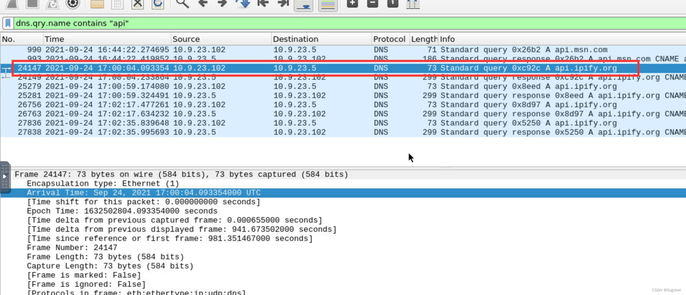
Task: Click destination 10.9.23.5 in packet 990
Action: (x=295, y=50)
